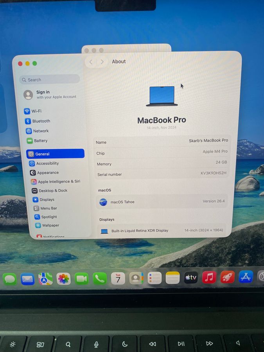Viewport: 264px width, 352px height.
Task: Click the back navigation chevron
Action: click(91, 62)
